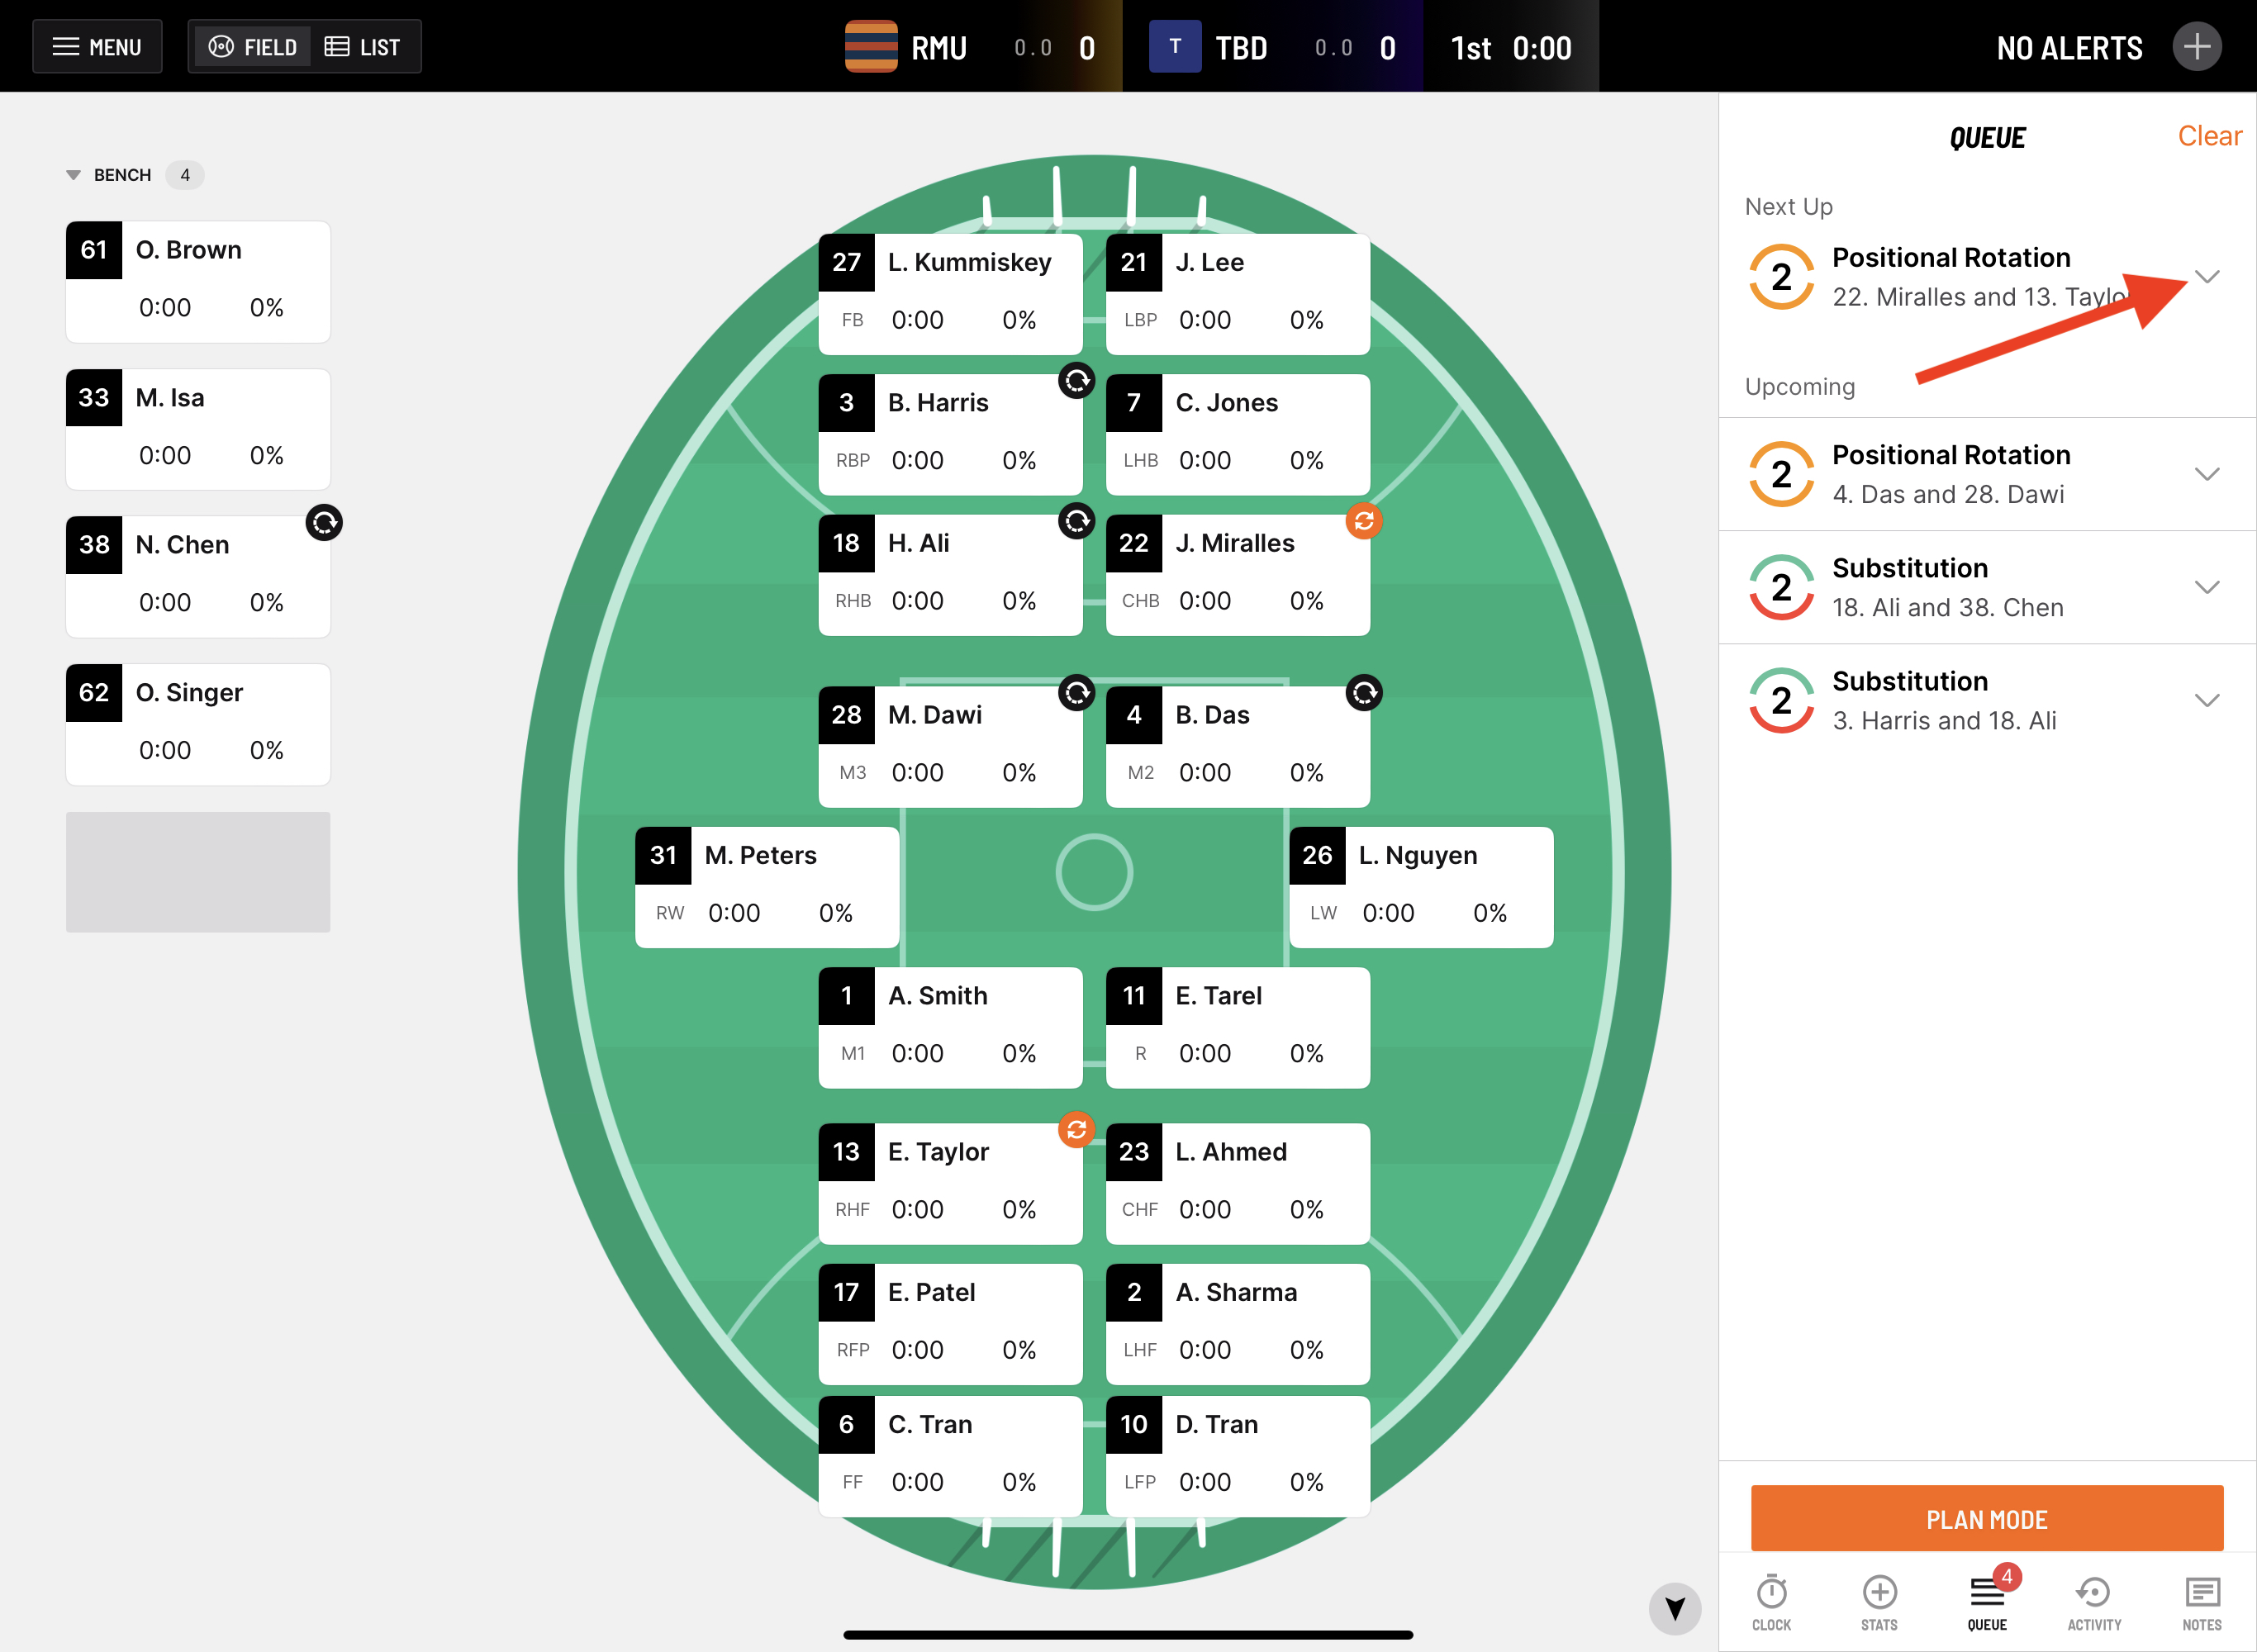
Task: Click orange rotation icon on J. Miralles
Action: (x=1363, y=521)
